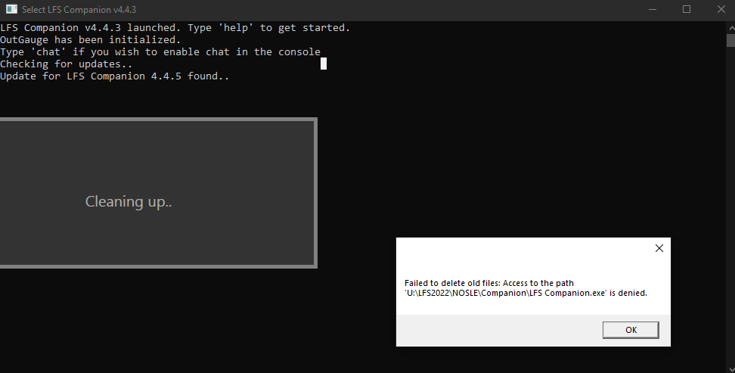Click the 'Select LFS Companion v4.4.3' window title
This screenshot has width=735, height=373.
pyautogui.click(x=79, y=9)
